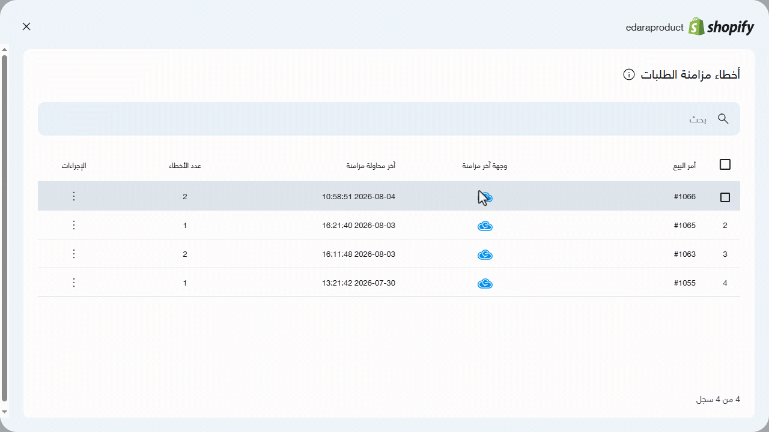Screen dimensions: 769x432
Task: Click error count for order #1055
Action: coord(185,283)
